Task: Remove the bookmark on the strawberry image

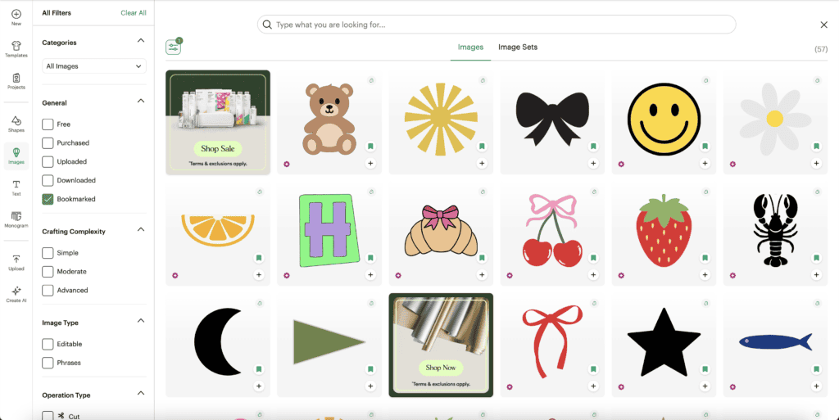Action: tap(705, 258)
